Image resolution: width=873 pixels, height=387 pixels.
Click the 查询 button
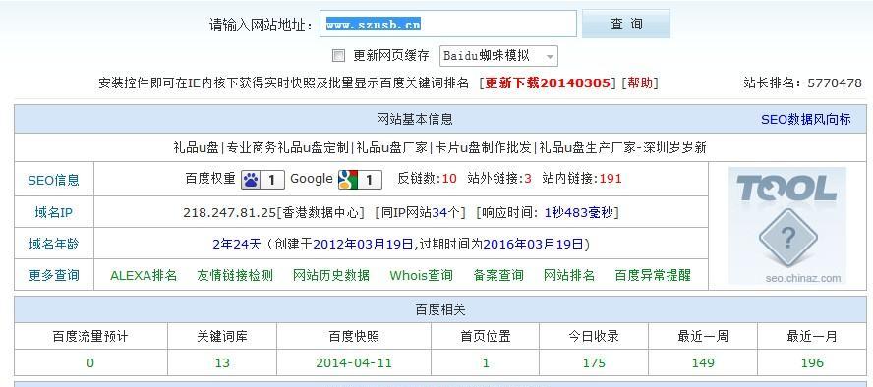[626, 24]
